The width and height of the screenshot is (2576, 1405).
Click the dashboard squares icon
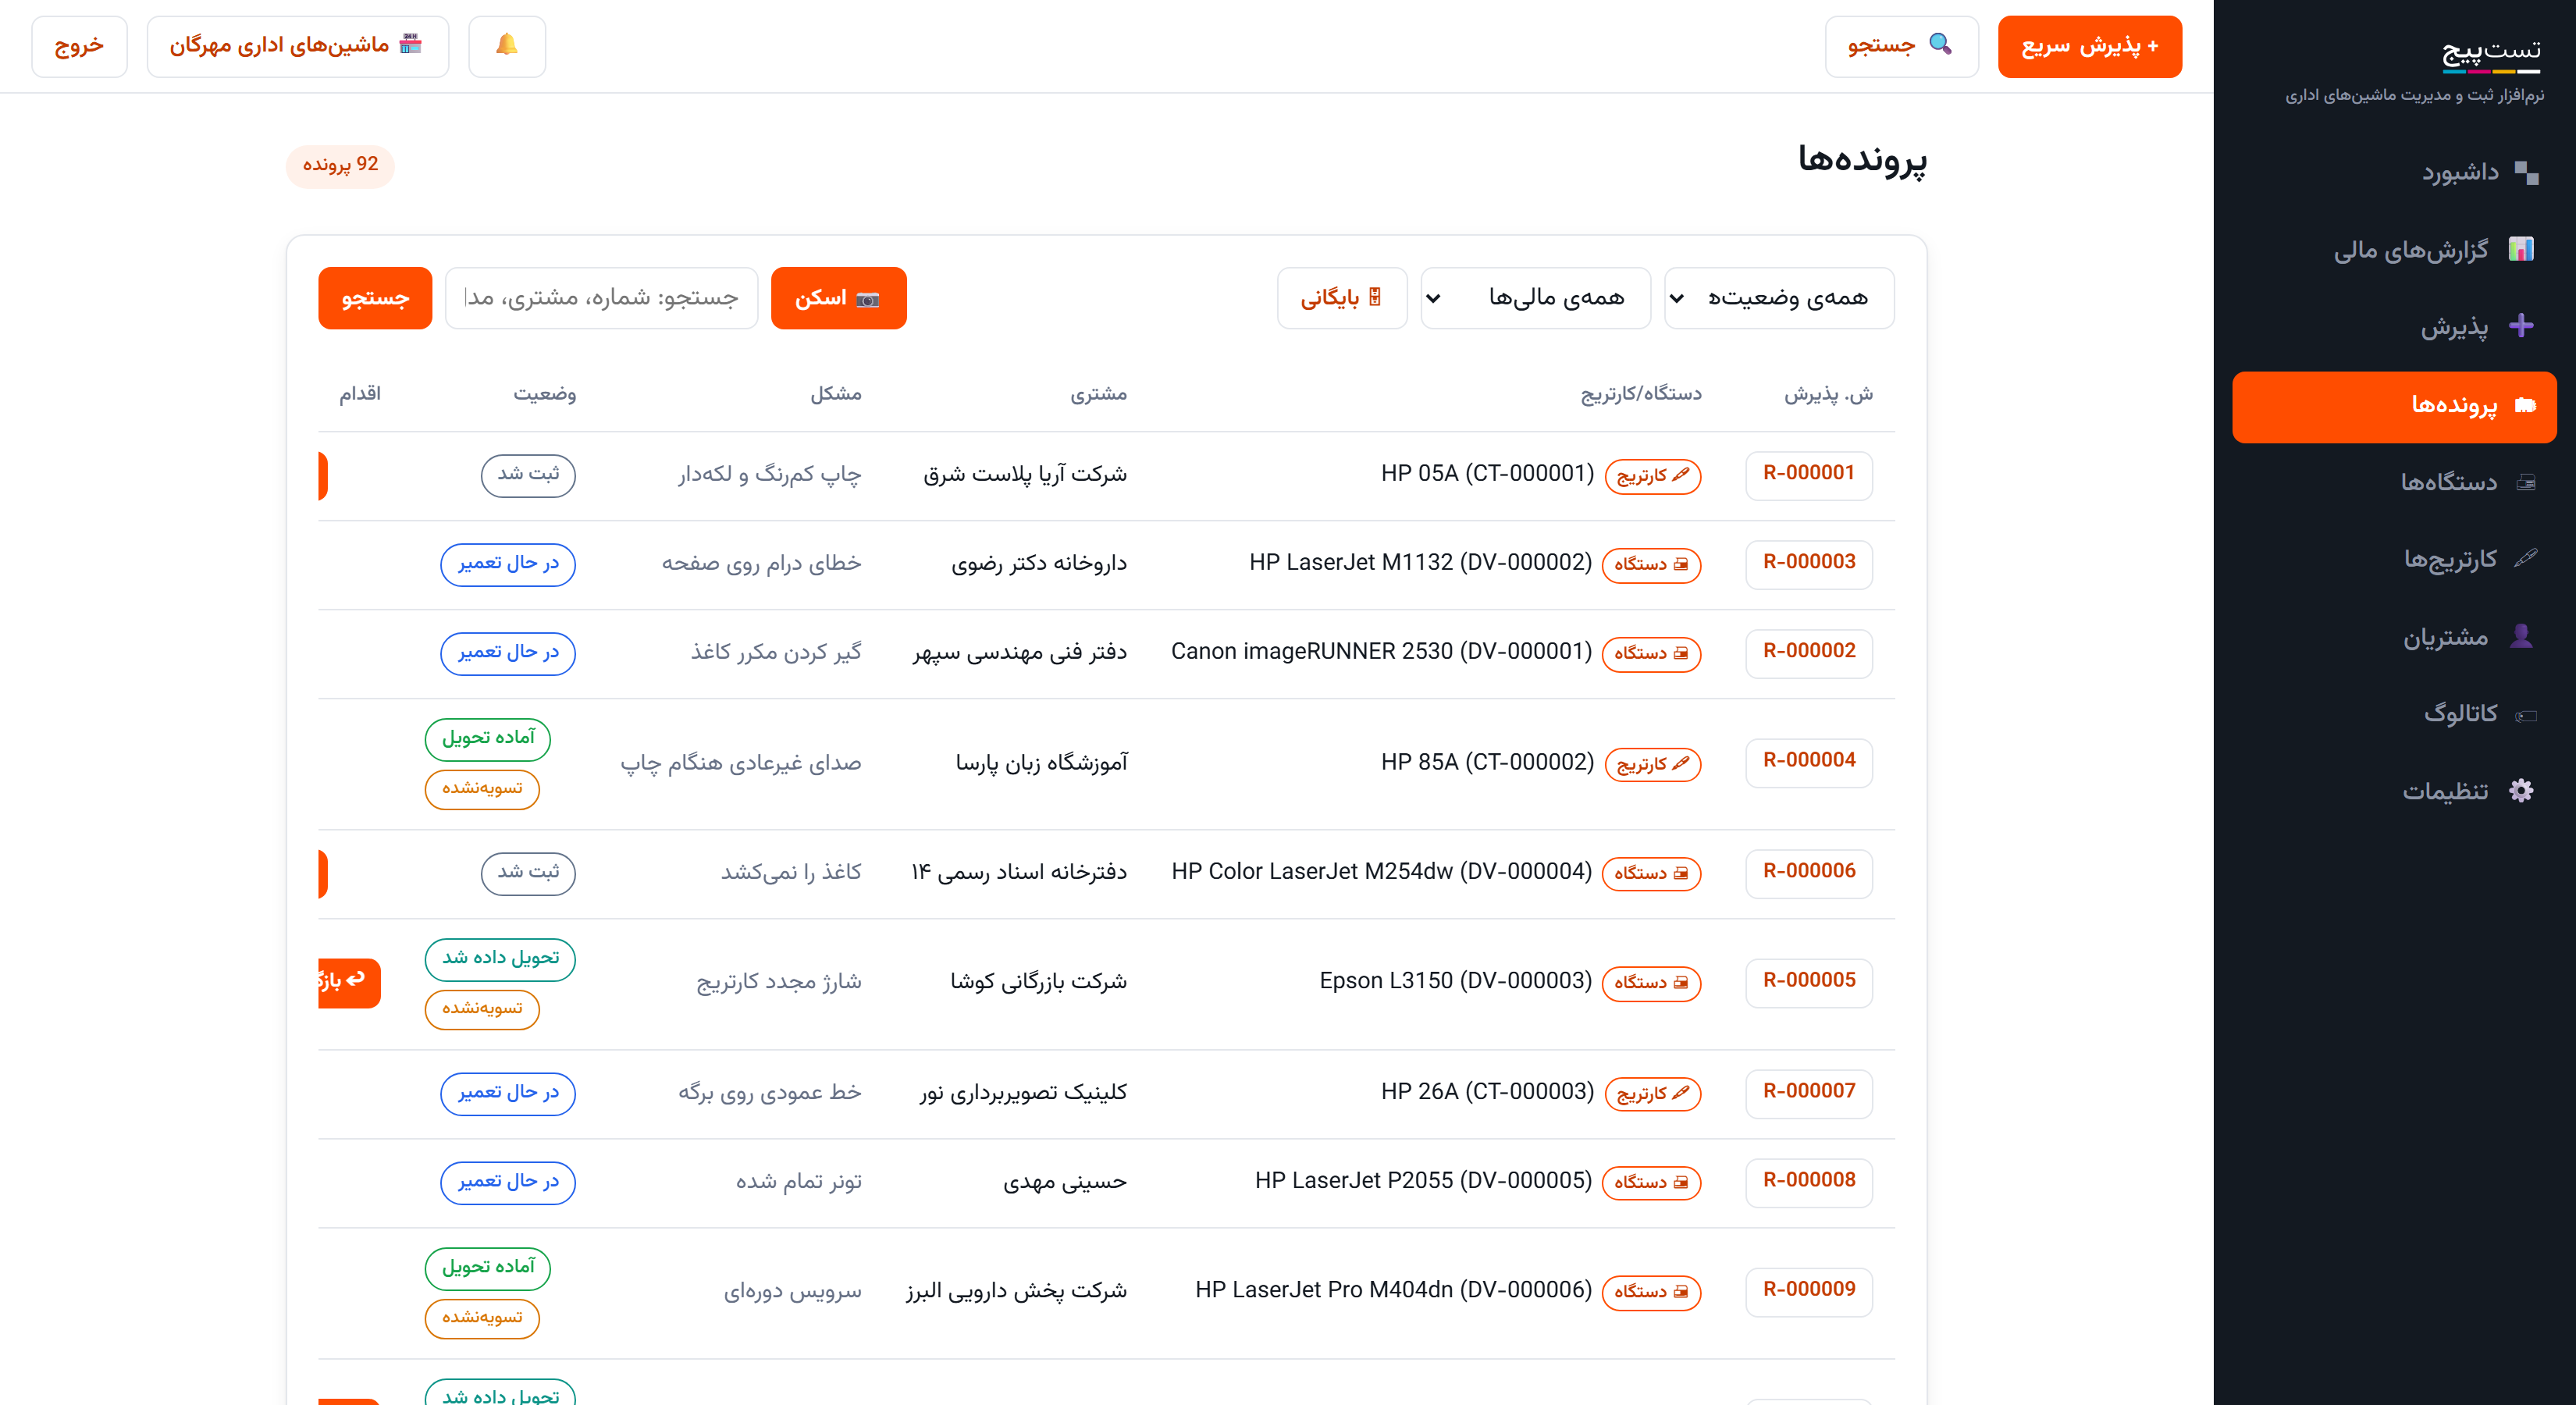click(x=2525, y=173)
